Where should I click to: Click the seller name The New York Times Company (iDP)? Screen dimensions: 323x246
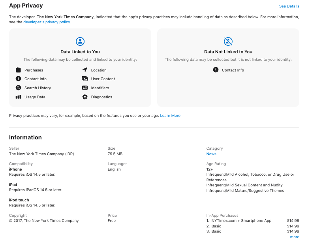(41, 154)
